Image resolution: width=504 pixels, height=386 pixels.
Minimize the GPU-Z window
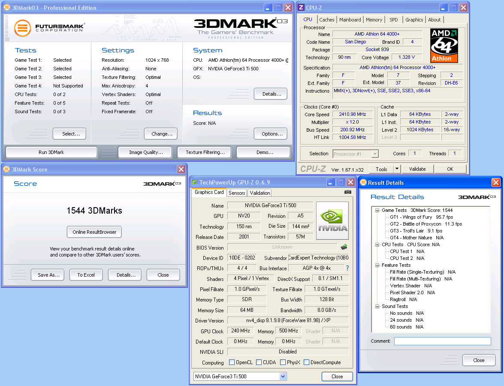pyautogui.click(x=331, y=182)
